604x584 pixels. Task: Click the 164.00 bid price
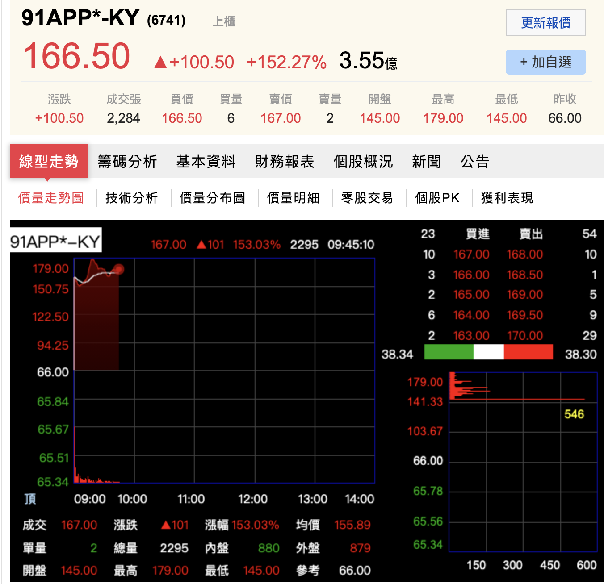471,315
